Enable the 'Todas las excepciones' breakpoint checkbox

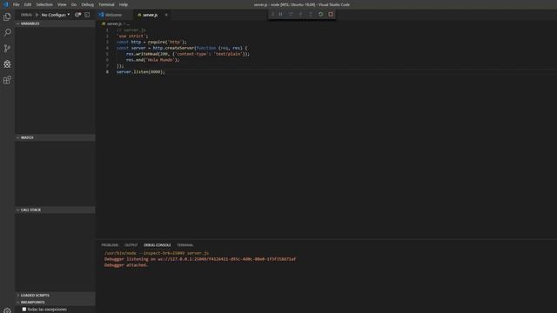pyautogui.click(x=24, y=310)
